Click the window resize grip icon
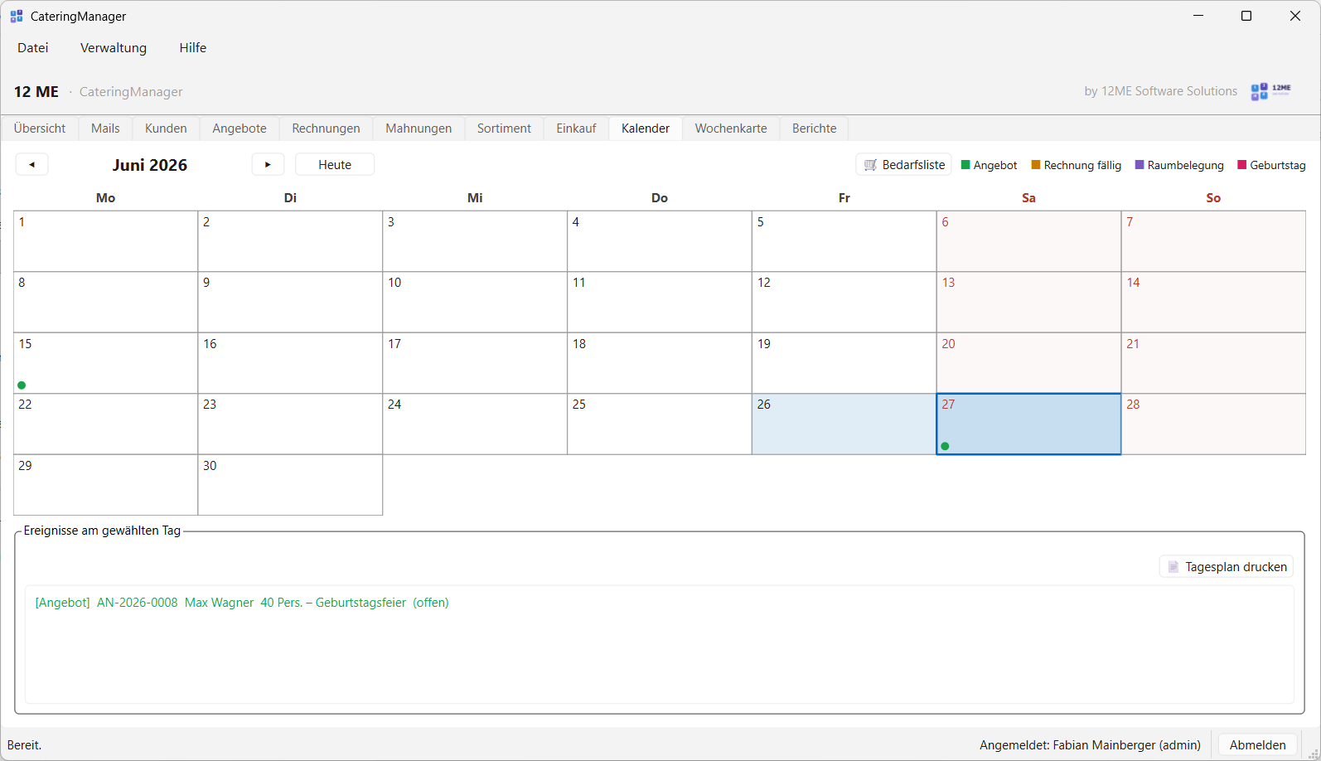 (1313, 753)
